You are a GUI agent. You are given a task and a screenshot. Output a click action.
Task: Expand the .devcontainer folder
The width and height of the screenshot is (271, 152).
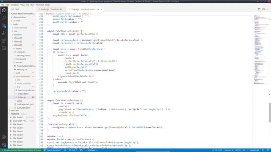(x=19, y=17)
